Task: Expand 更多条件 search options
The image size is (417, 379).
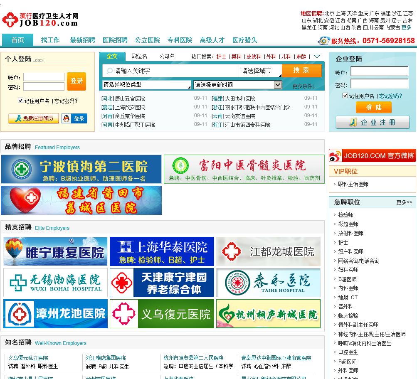Action: tap(304, 86)
